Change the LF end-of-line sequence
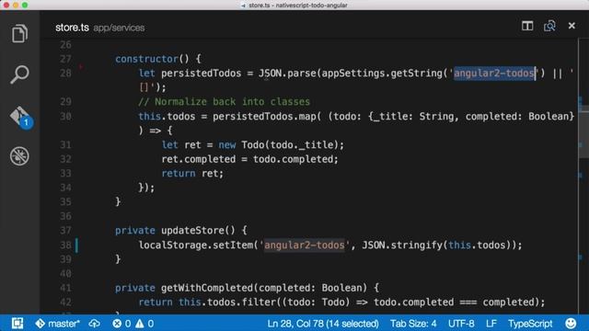The image size is (589, 331). (x=491, y=323)
